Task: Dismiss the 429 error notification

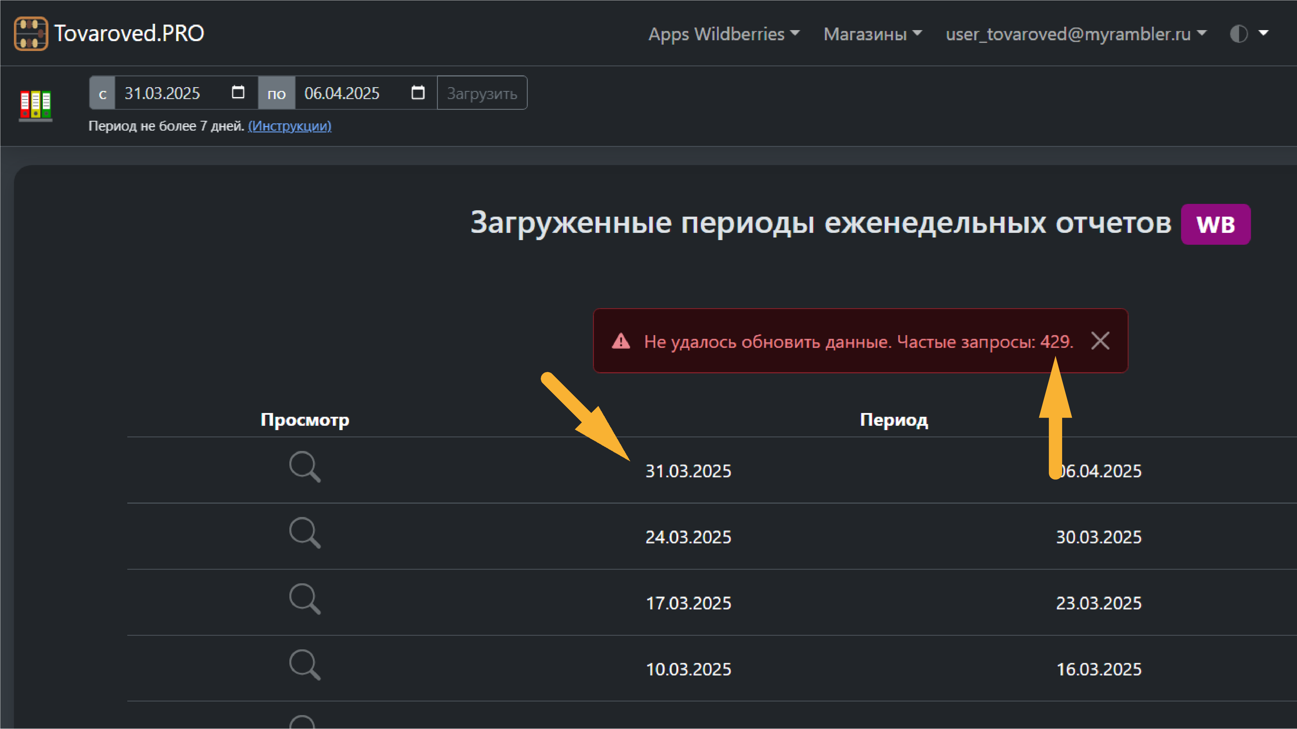Action: [1100, 341]
